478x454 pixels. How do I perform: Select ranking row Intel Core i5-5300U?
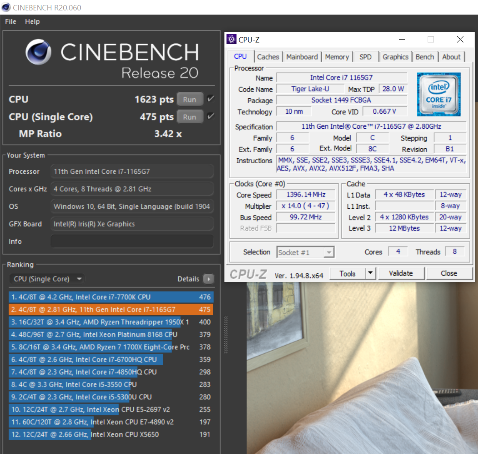click(x=111, y=397)
